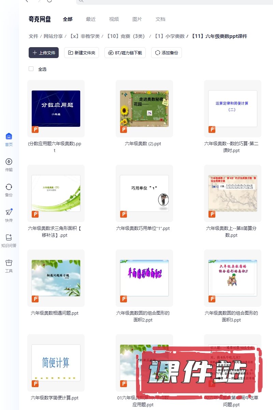The height and width of the screenshot is (410, 273).
Task: Switch to the 图片 tab
Action: [137, 19]
